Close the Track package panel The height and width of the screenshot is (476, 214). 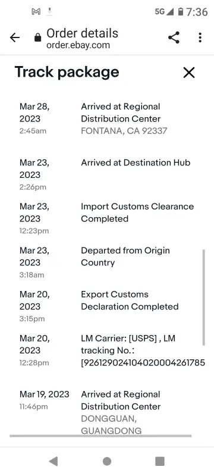click(x=189, y=73)
